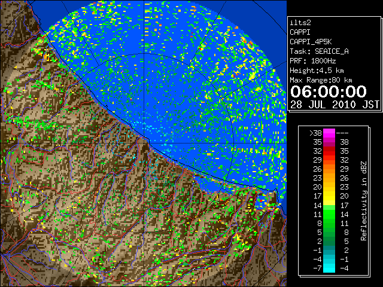Click the '14' label in the left legend column
Viewport: 383px width, 287px height.
[x=318, y=205]
